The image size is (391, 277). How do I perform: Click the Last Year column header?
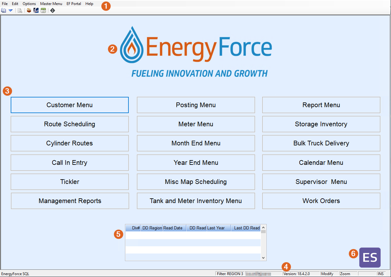(x=219, y=228)
